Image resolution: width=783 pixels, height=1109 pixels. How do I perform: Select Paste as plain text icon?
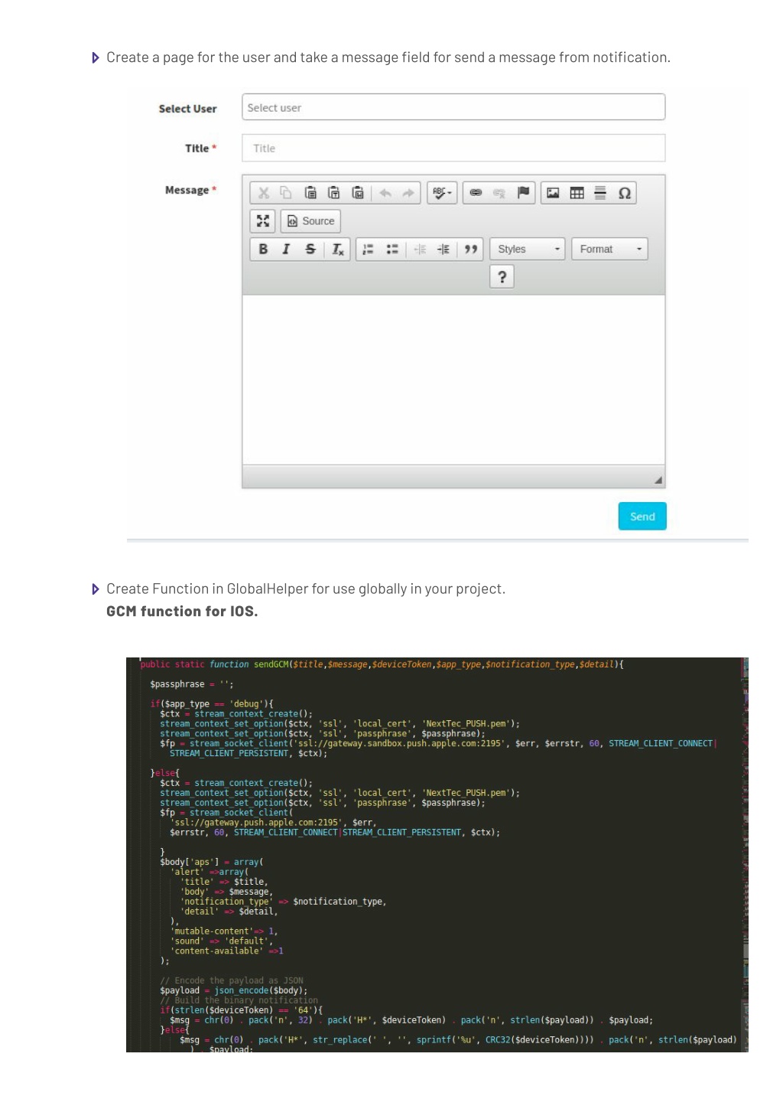coord(333,193)
